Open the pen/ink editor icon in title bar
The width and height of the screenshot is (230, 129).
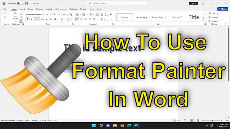pyautogui.click(x=203, y=4)
